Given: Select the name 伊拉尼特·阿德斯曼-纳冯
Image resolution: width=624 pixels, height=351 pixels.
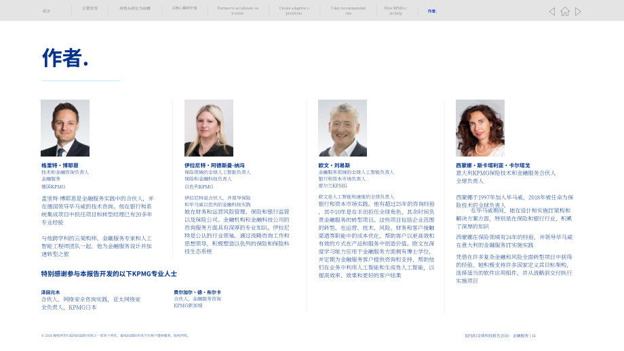Looking at the screenshot, I should [x=214, y=165].
